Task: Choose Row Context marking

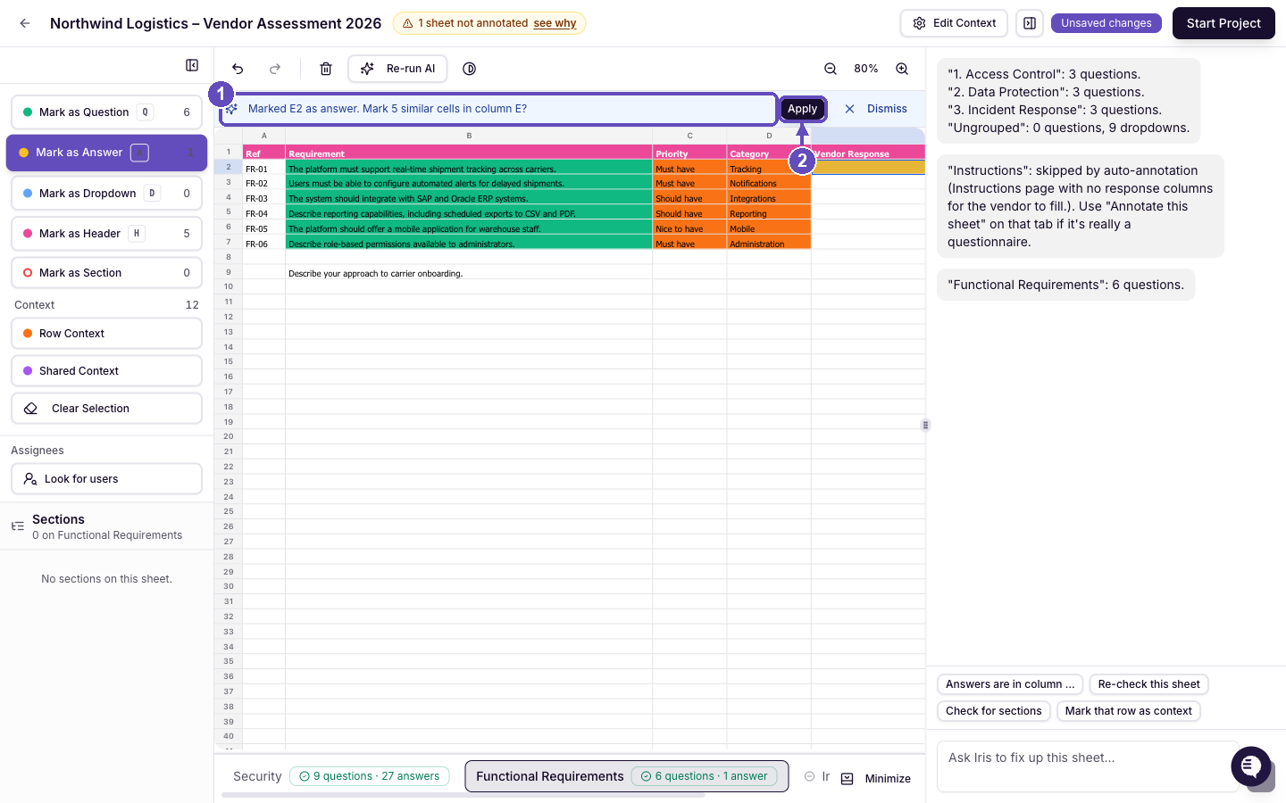Action: coord(106,334)
